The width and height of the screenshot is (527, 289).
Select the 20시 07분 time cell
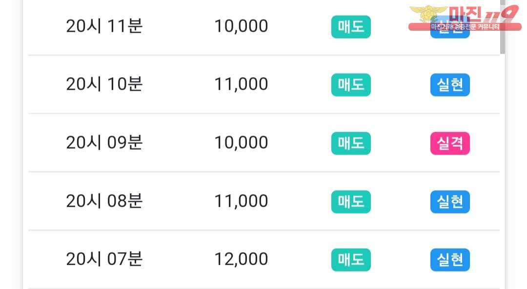pos(104,259)
